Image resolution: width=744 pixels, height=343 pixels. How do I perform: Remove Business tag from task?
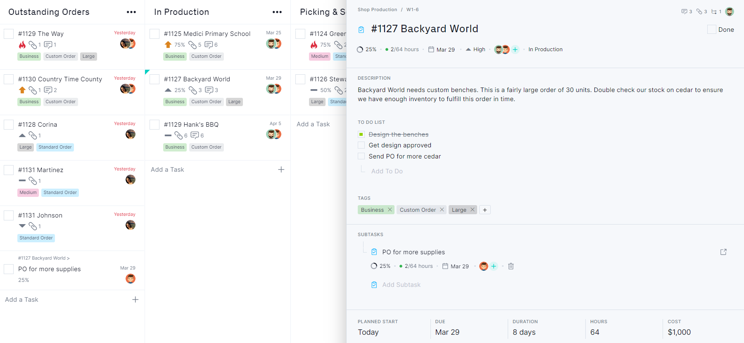(x=390, y=210)
